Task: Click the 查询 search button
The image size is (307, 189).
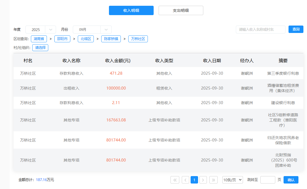Action: (x=296, y=29)
